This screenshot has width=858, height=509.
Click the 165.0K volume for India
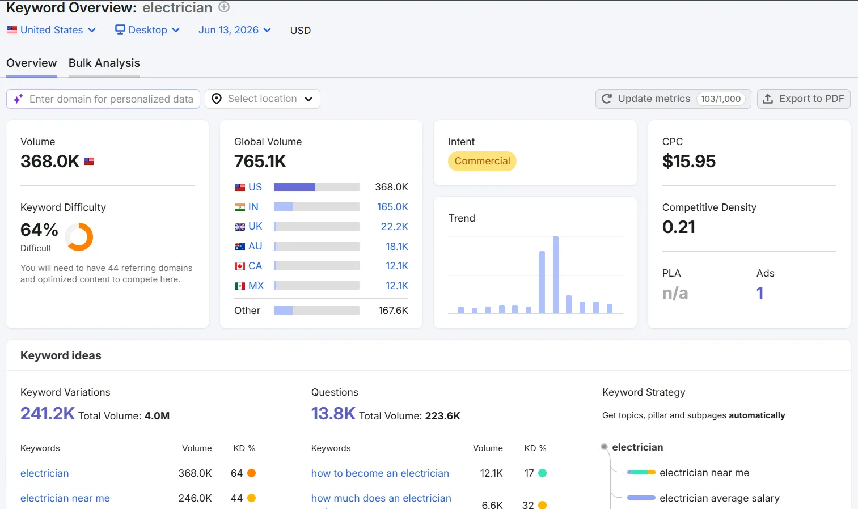pyautogui.click(x=392, y=207)
